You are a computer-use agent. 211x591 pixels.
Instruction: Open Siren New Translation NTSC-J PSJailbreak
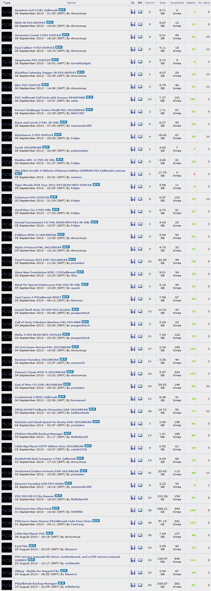[x=45, y=272]
